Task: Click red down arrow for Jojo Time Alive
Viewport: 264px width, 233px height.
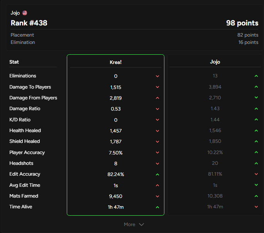Action: click(256, 207)
